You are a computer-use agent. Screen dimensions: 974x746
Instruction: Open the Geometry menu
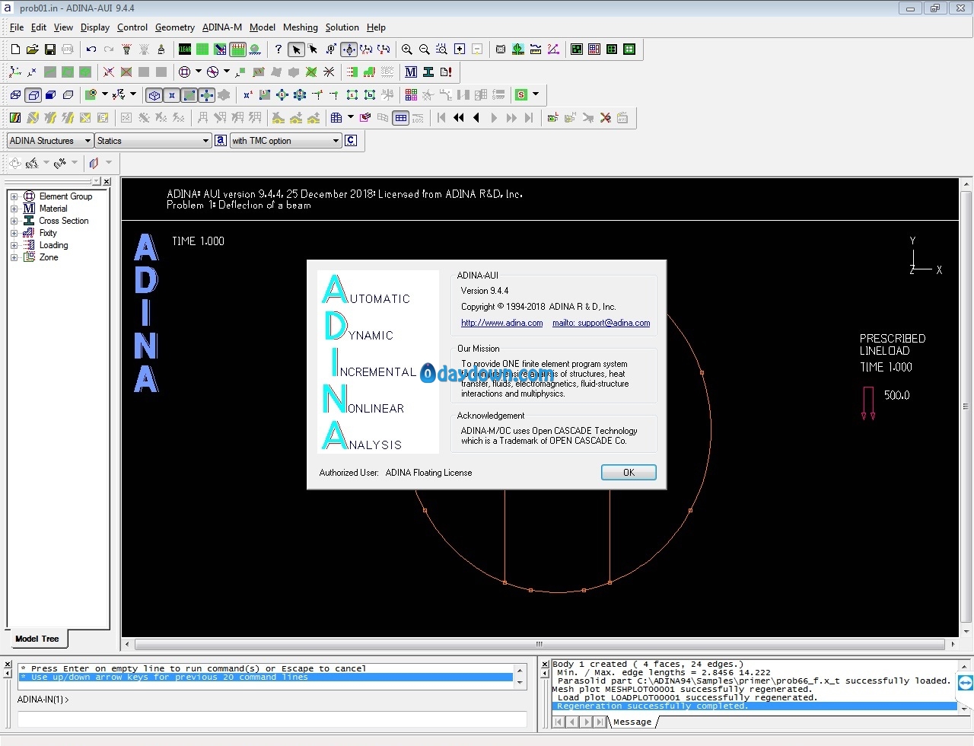(x=175, y=27)
